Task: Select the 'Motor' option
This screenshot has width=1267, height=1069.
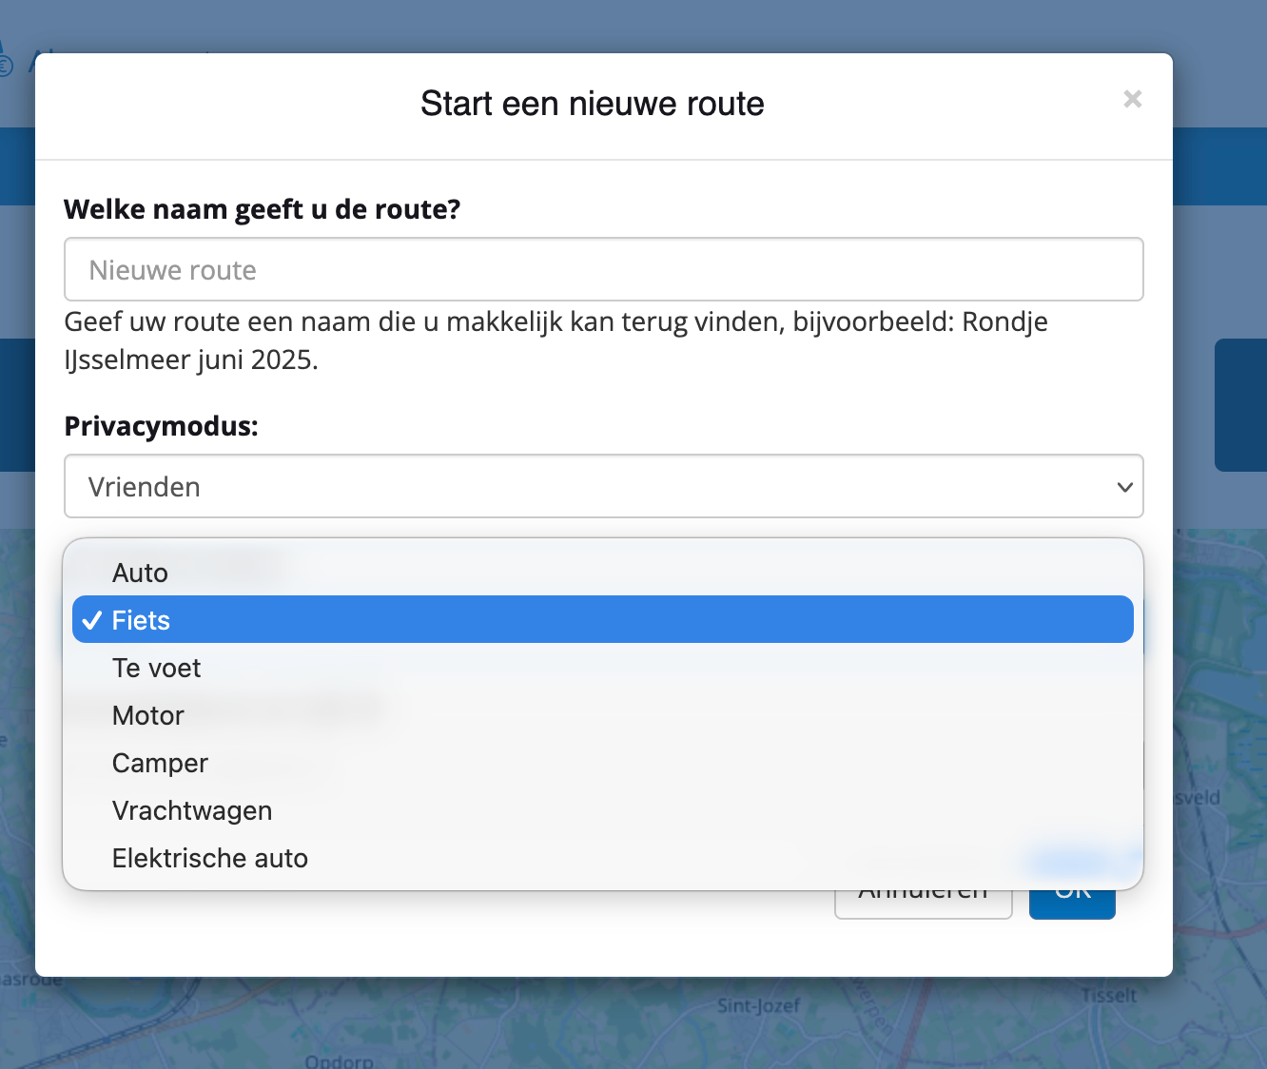Action: (x=148, y=715)
